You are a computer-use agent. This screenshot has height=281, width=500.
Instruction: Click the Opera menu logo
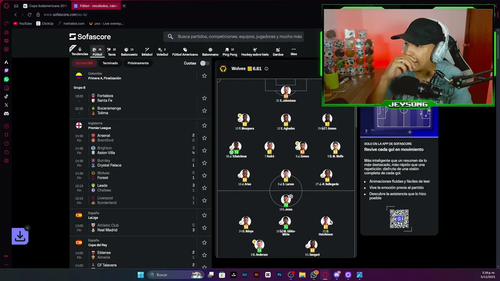tap(6, 6)
